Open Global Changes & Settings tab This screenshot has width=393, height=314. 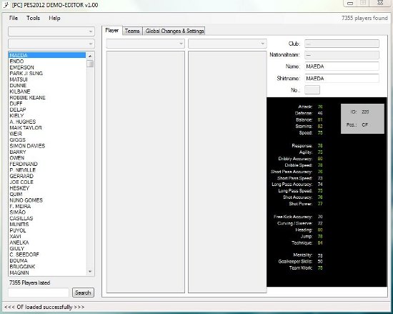pos(174,31)
